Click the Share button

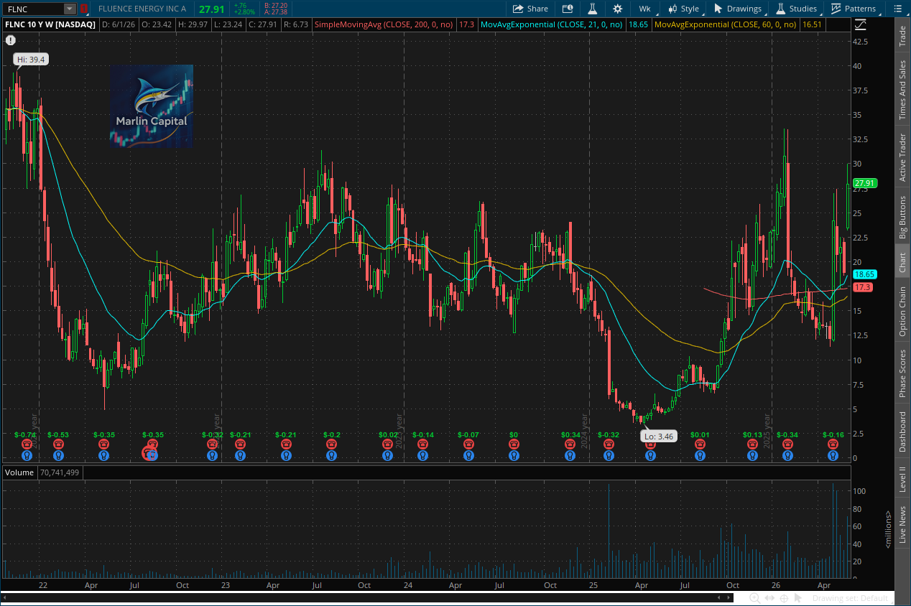pyautogui.click(x=530, y=9)
